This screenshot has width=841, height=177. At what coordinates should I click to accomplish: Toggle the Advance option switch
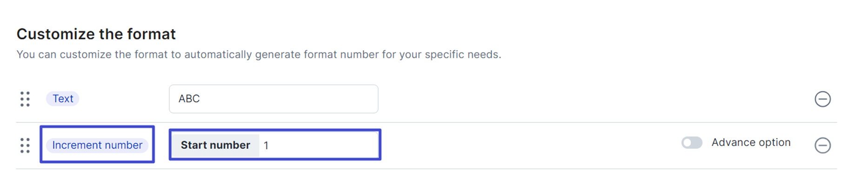(692, 142)
